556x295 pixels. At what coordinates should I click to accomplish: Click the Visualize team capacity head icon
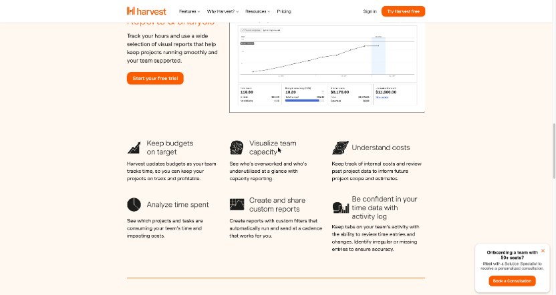pyautogui.click(x=237, y=147)
